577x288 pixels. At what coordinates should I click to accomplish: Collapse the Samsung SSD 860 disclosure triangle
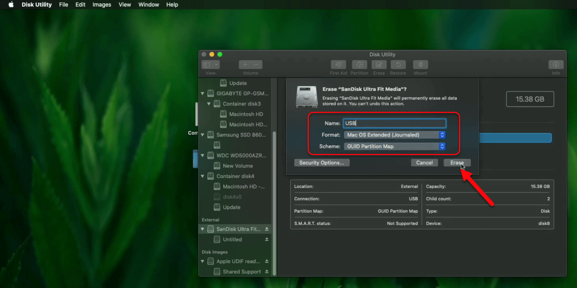[202, 135]
